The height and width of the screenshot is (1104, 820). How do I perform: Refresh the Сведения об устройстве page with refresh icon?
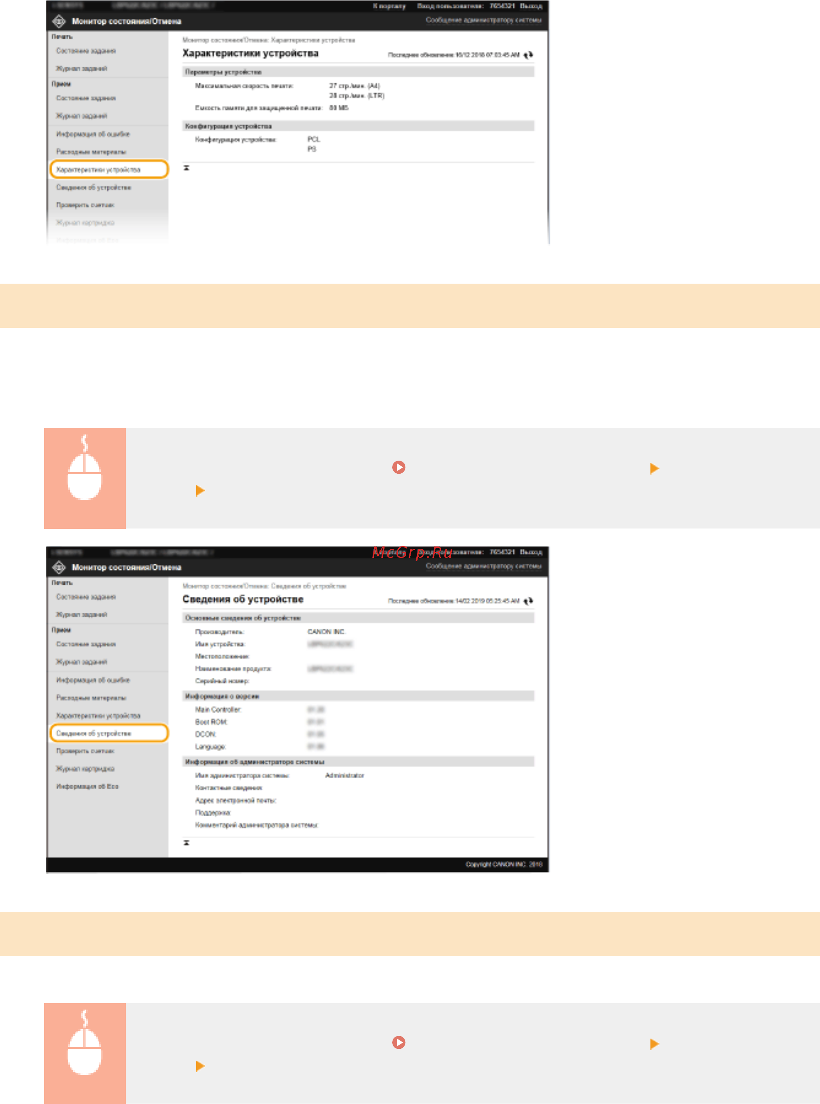pyautogui.click(x=528, y=601)
